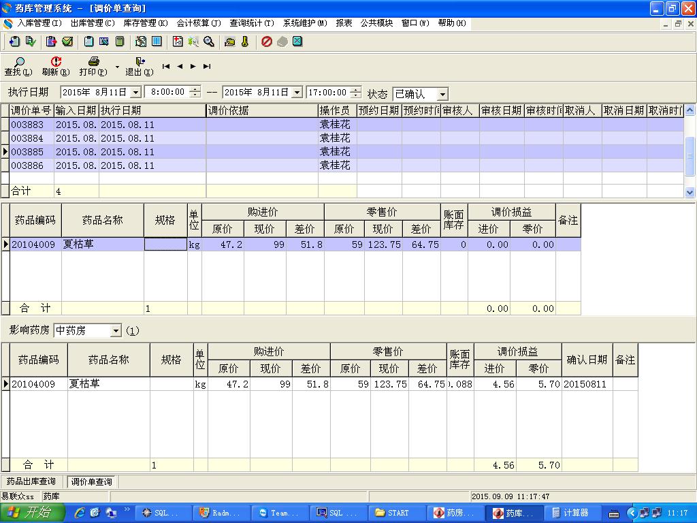Image resolution: width=697 pixels, height=523 pixels.
Task: Expand the print button options arrow
Action: 117,67
